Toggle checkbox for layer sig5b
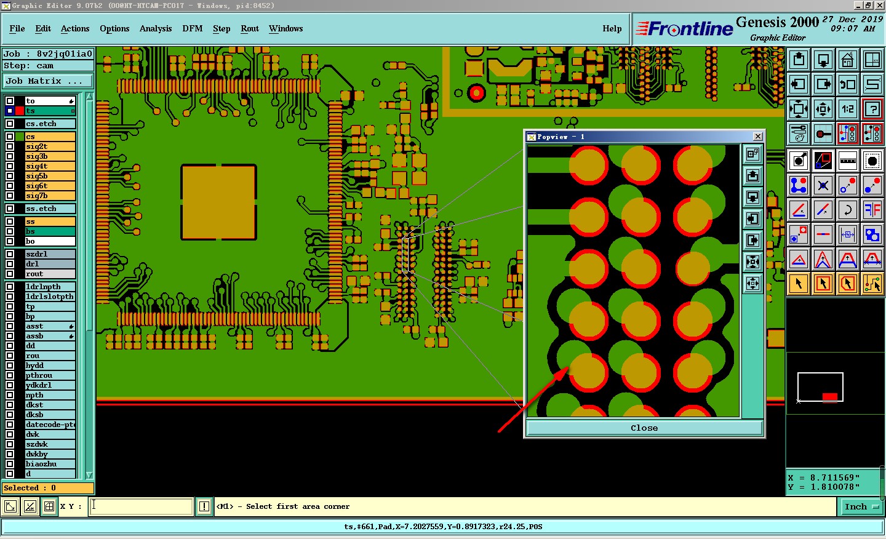 pyautogui.click(x=10, y=176)
